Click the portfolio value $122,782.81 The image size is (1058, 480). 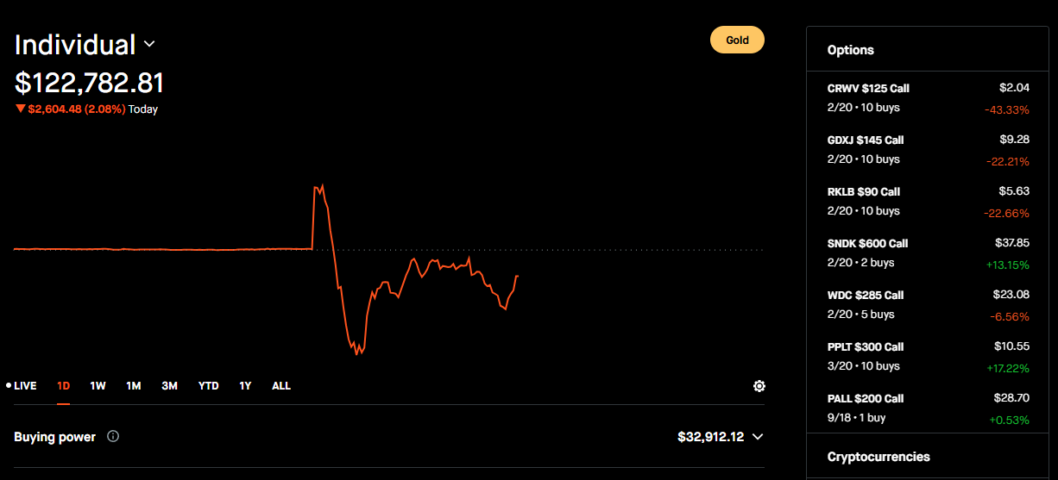(x=90, y=83)
